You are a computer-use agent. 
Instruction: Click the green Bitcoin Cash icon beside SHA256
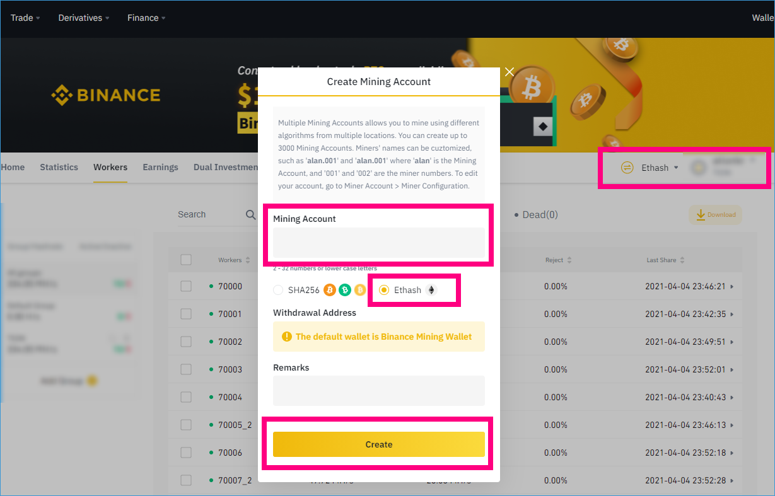[x=345, y=290]
